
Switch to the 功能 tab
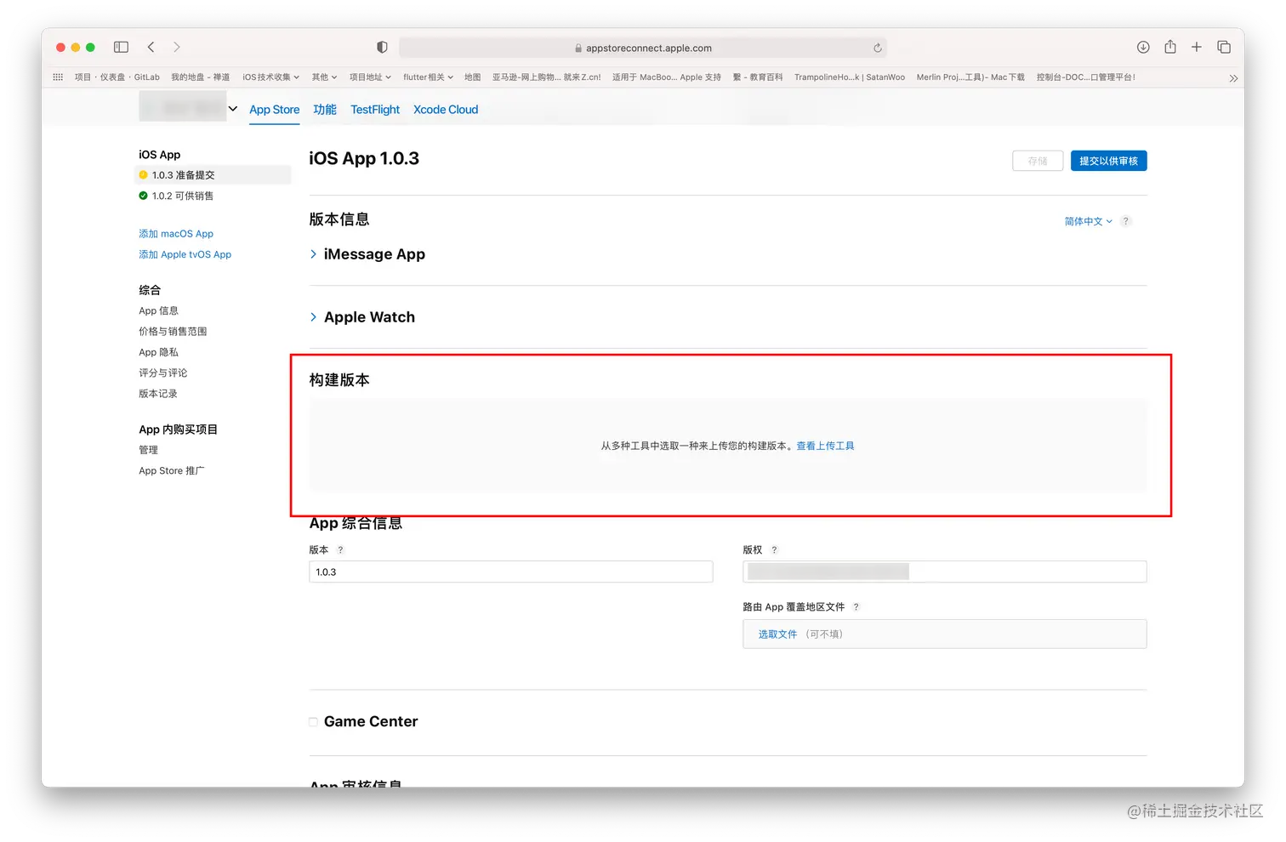click(x=325, y=110)
